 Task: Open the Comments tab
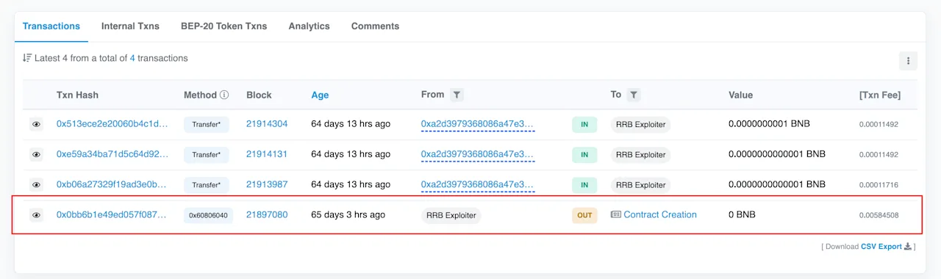coord(375,26)
